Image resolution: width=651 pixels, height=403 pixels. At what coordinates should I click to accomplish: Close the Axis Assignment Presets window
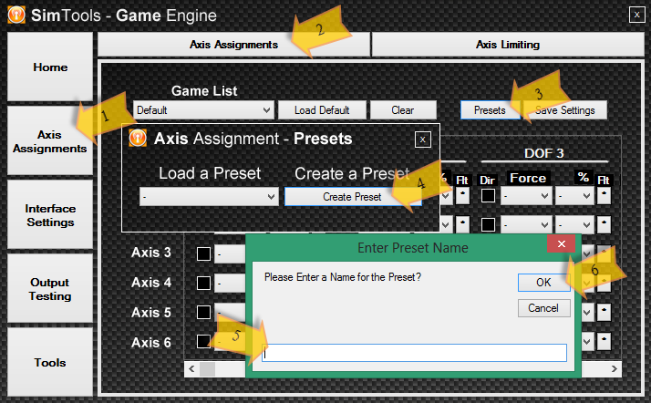click(423, 139)
